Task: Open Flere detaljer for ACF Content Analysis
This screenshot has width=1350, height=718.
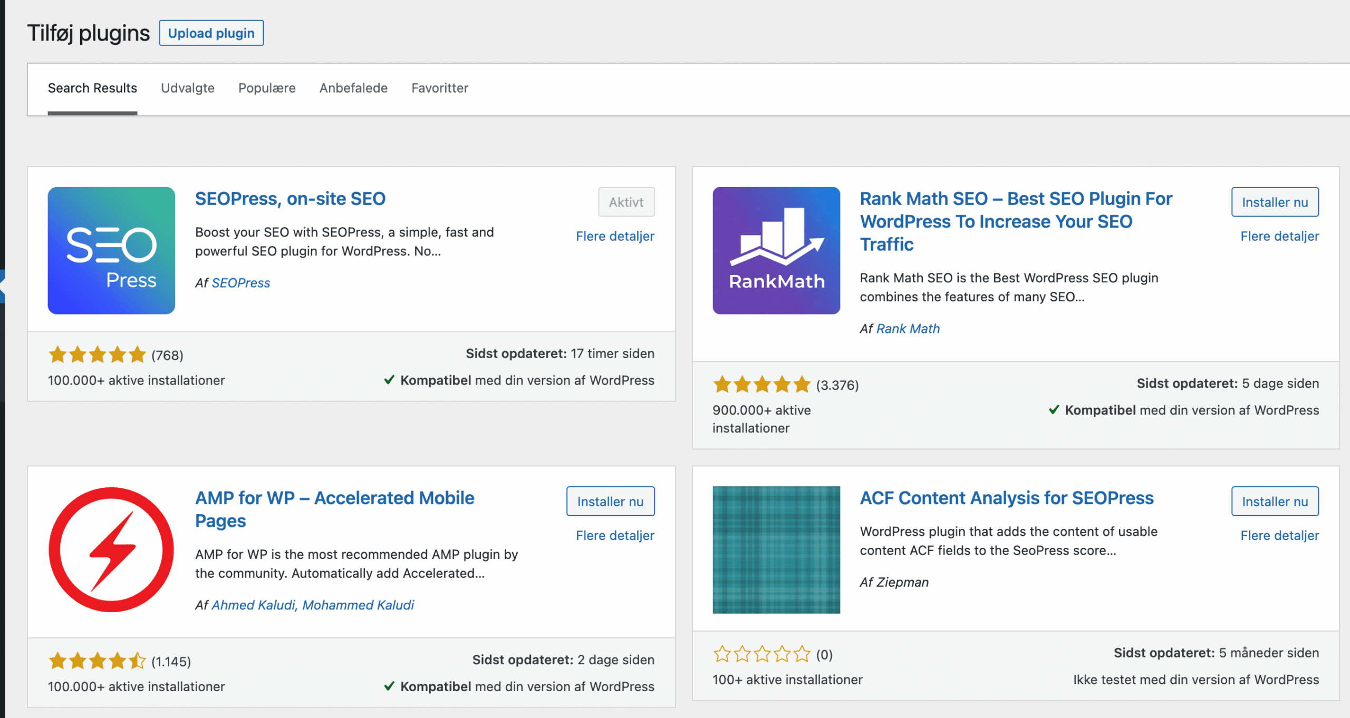Action: click(1280, 535)
